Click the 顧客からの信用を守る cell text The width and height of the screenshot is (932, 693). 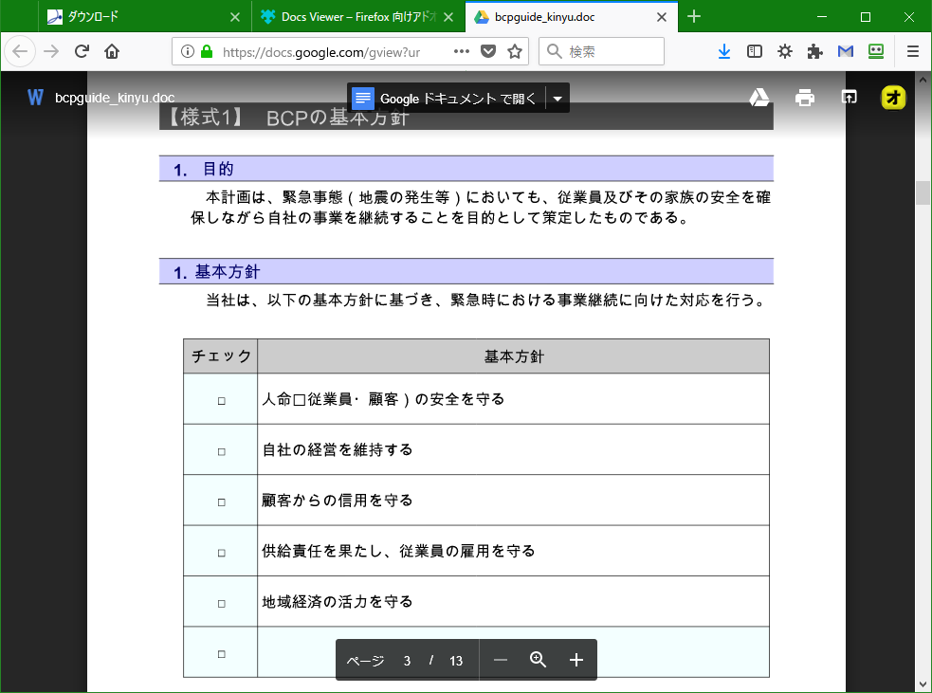(x=338, y=501)
